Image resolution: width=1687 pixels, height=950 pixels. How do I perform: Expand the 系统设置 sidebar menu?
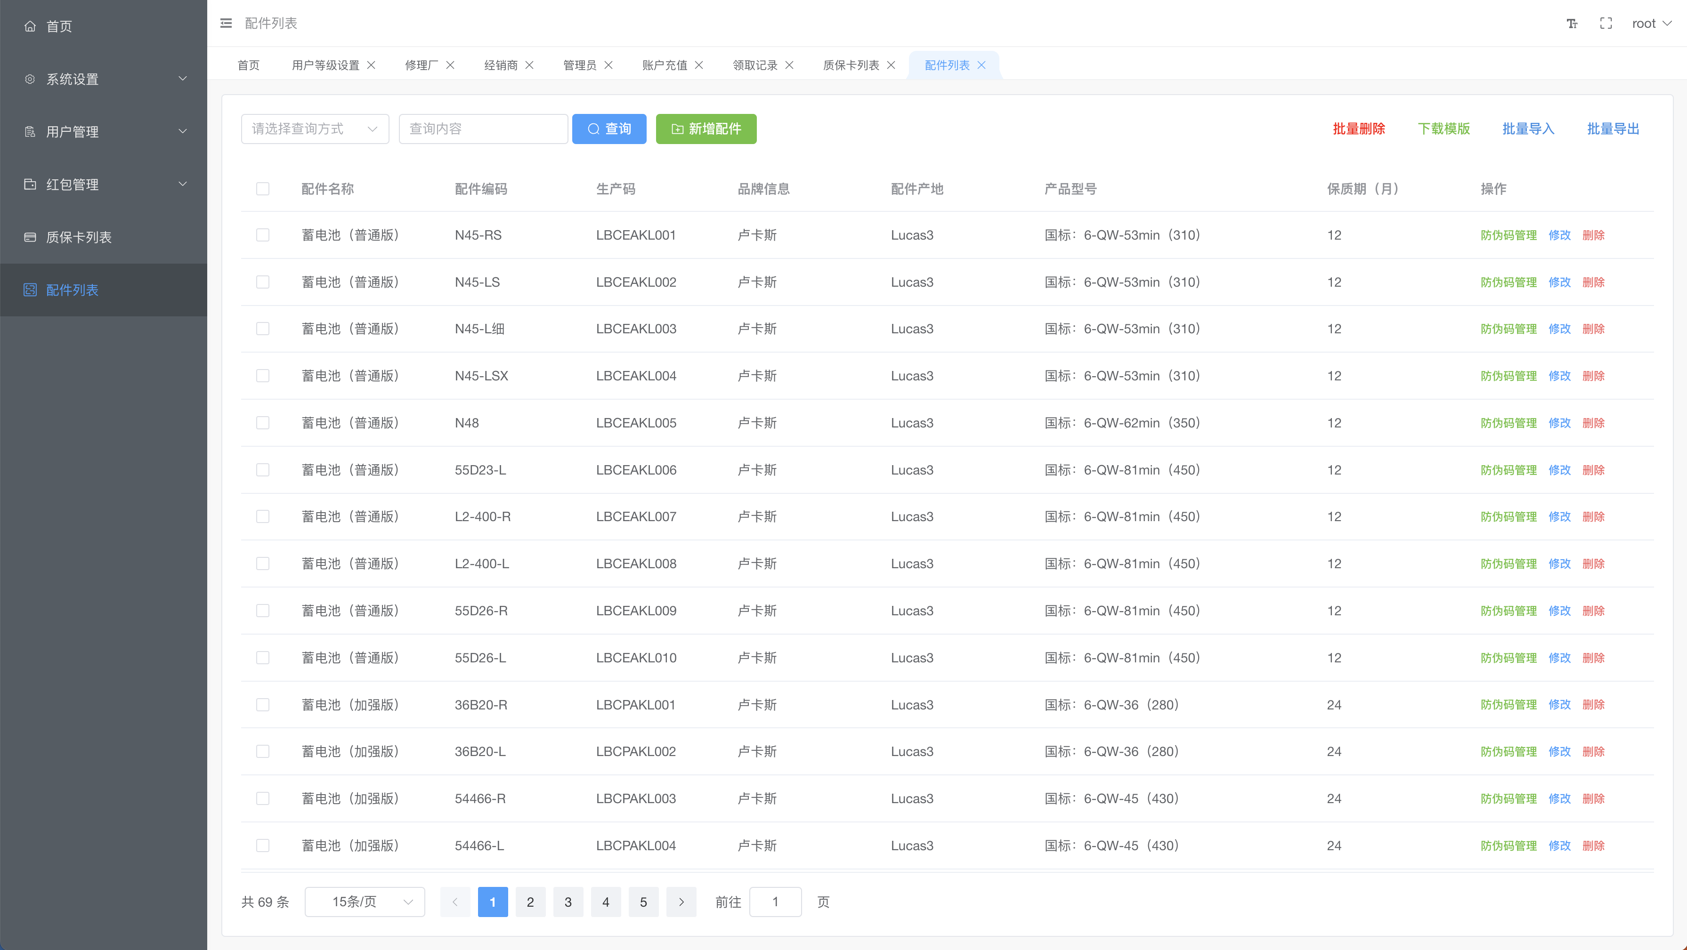104,79
